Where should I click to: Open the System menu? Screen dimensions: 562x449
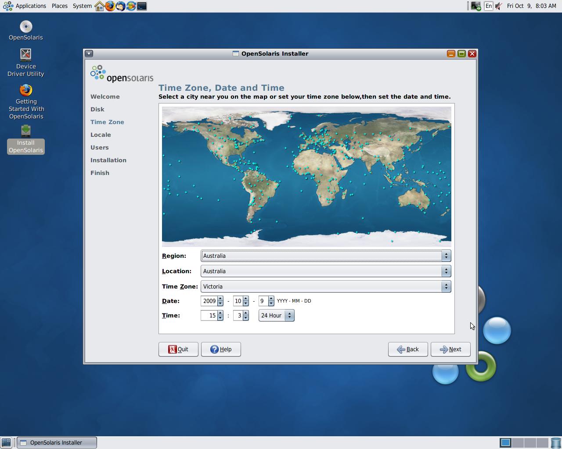coord(82,6)
